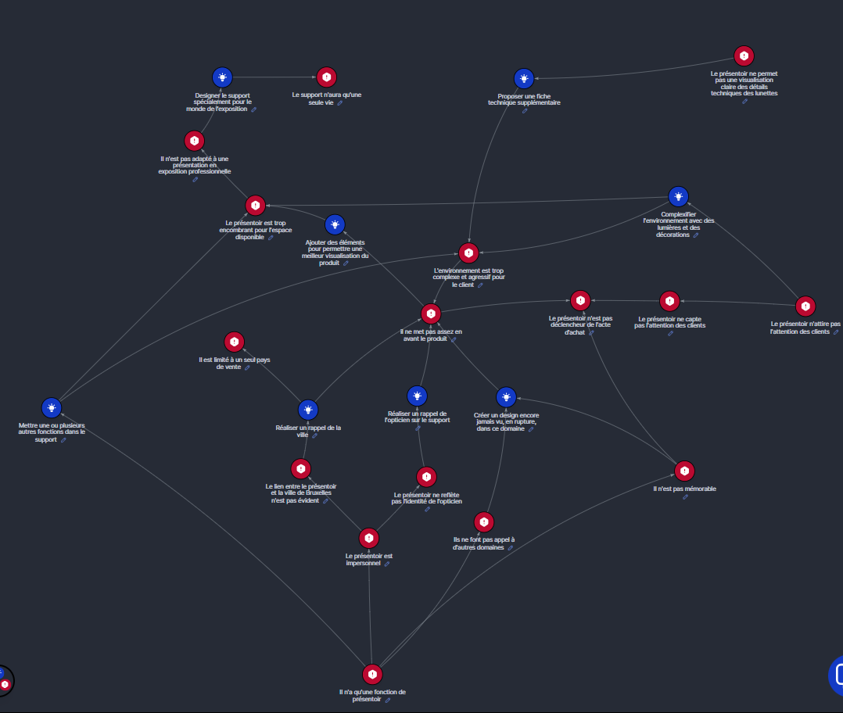Click edit pencil of 'Il n'a qu'une fonction de présentoir'
843x713 pixels.
coord(388,700)
